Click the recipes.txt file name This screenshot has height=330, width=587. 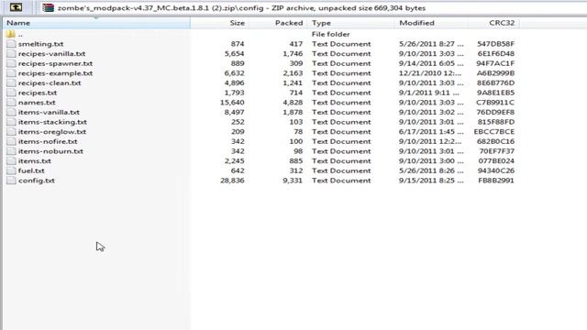tap(38, 93)
